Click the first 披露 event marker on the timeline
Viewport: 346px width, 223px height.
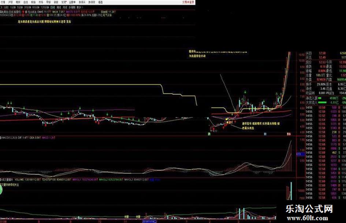coord(126,217)
